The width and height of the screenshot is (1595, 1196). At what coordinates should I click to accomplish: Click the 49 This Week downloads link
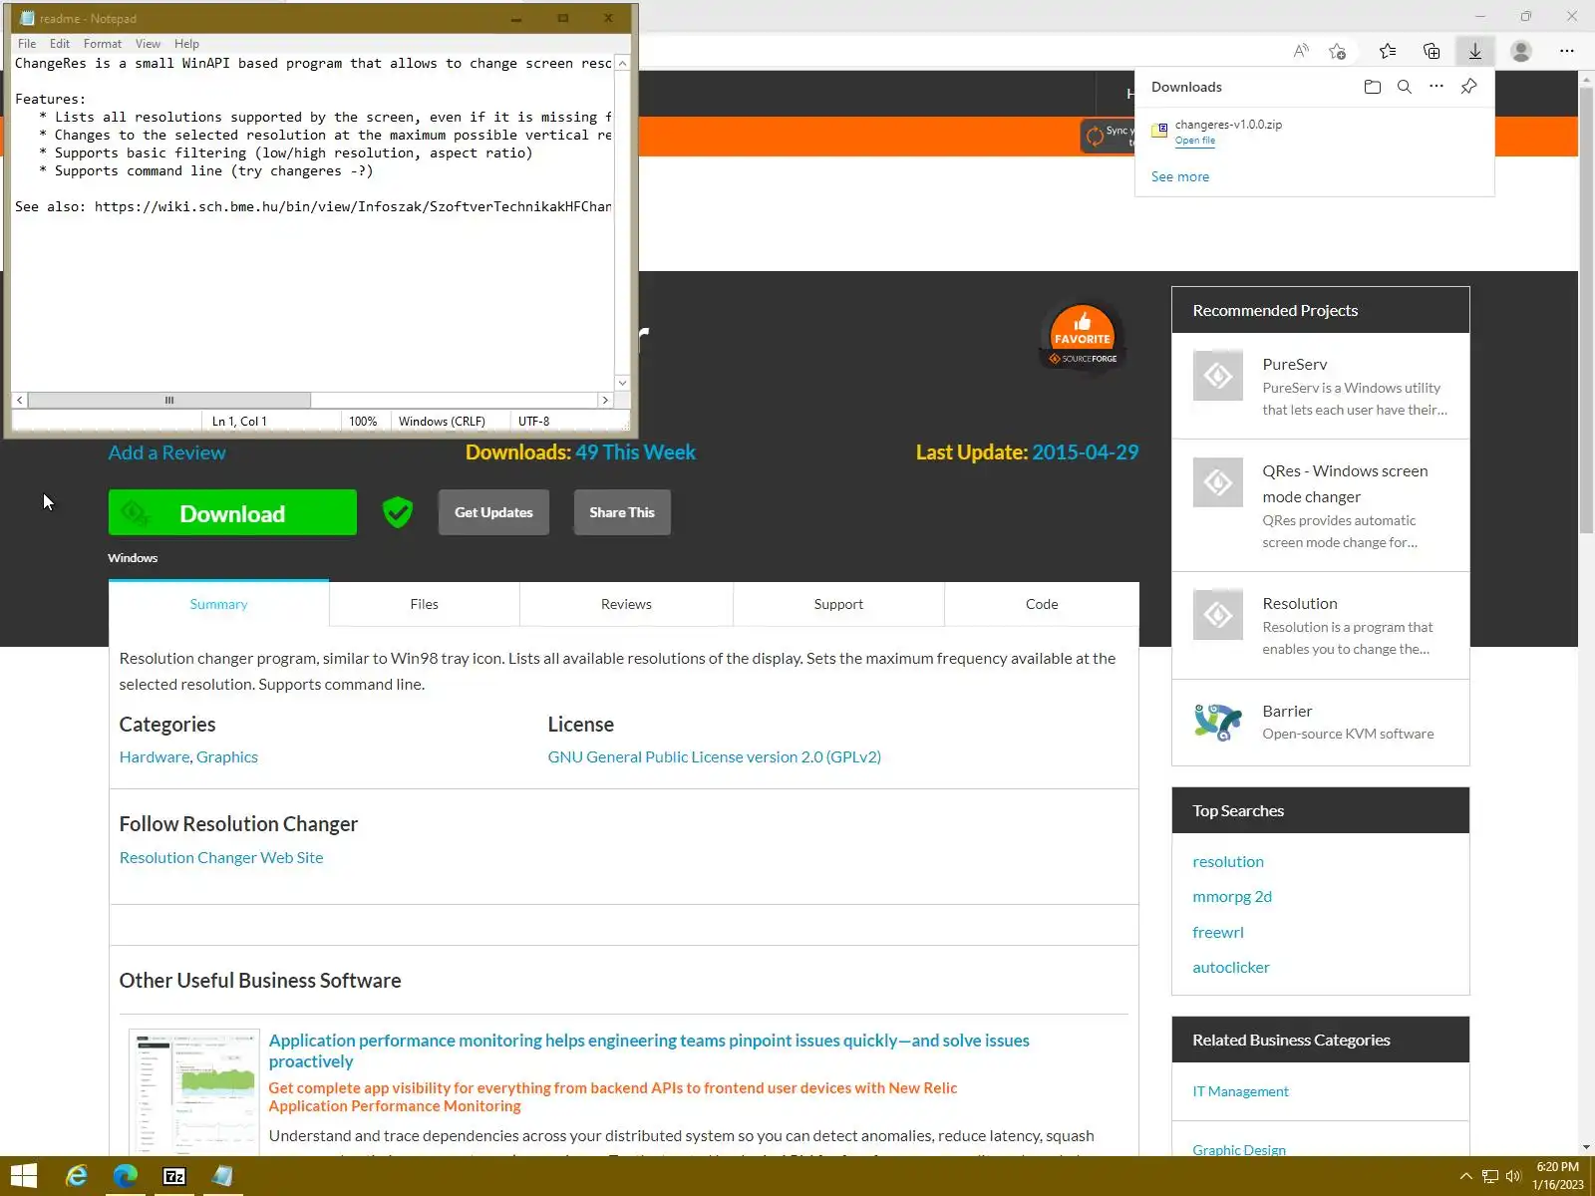pos(635,452)
